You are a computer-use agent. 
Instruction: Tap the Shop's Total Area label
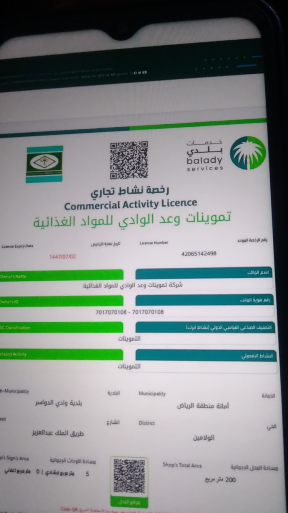182,465
